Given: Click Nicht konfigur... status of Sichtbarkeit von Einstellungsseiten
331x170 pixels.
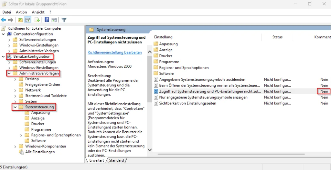Looking at the screenshot, I should point(277,103).
